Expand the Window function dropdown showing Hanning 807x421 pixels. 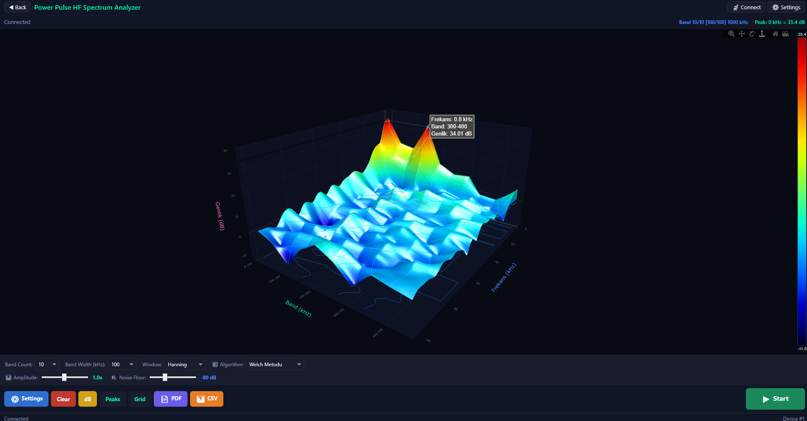184,365
